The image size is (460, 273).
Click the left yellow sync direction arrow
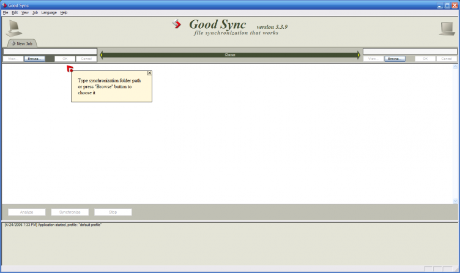102,55
